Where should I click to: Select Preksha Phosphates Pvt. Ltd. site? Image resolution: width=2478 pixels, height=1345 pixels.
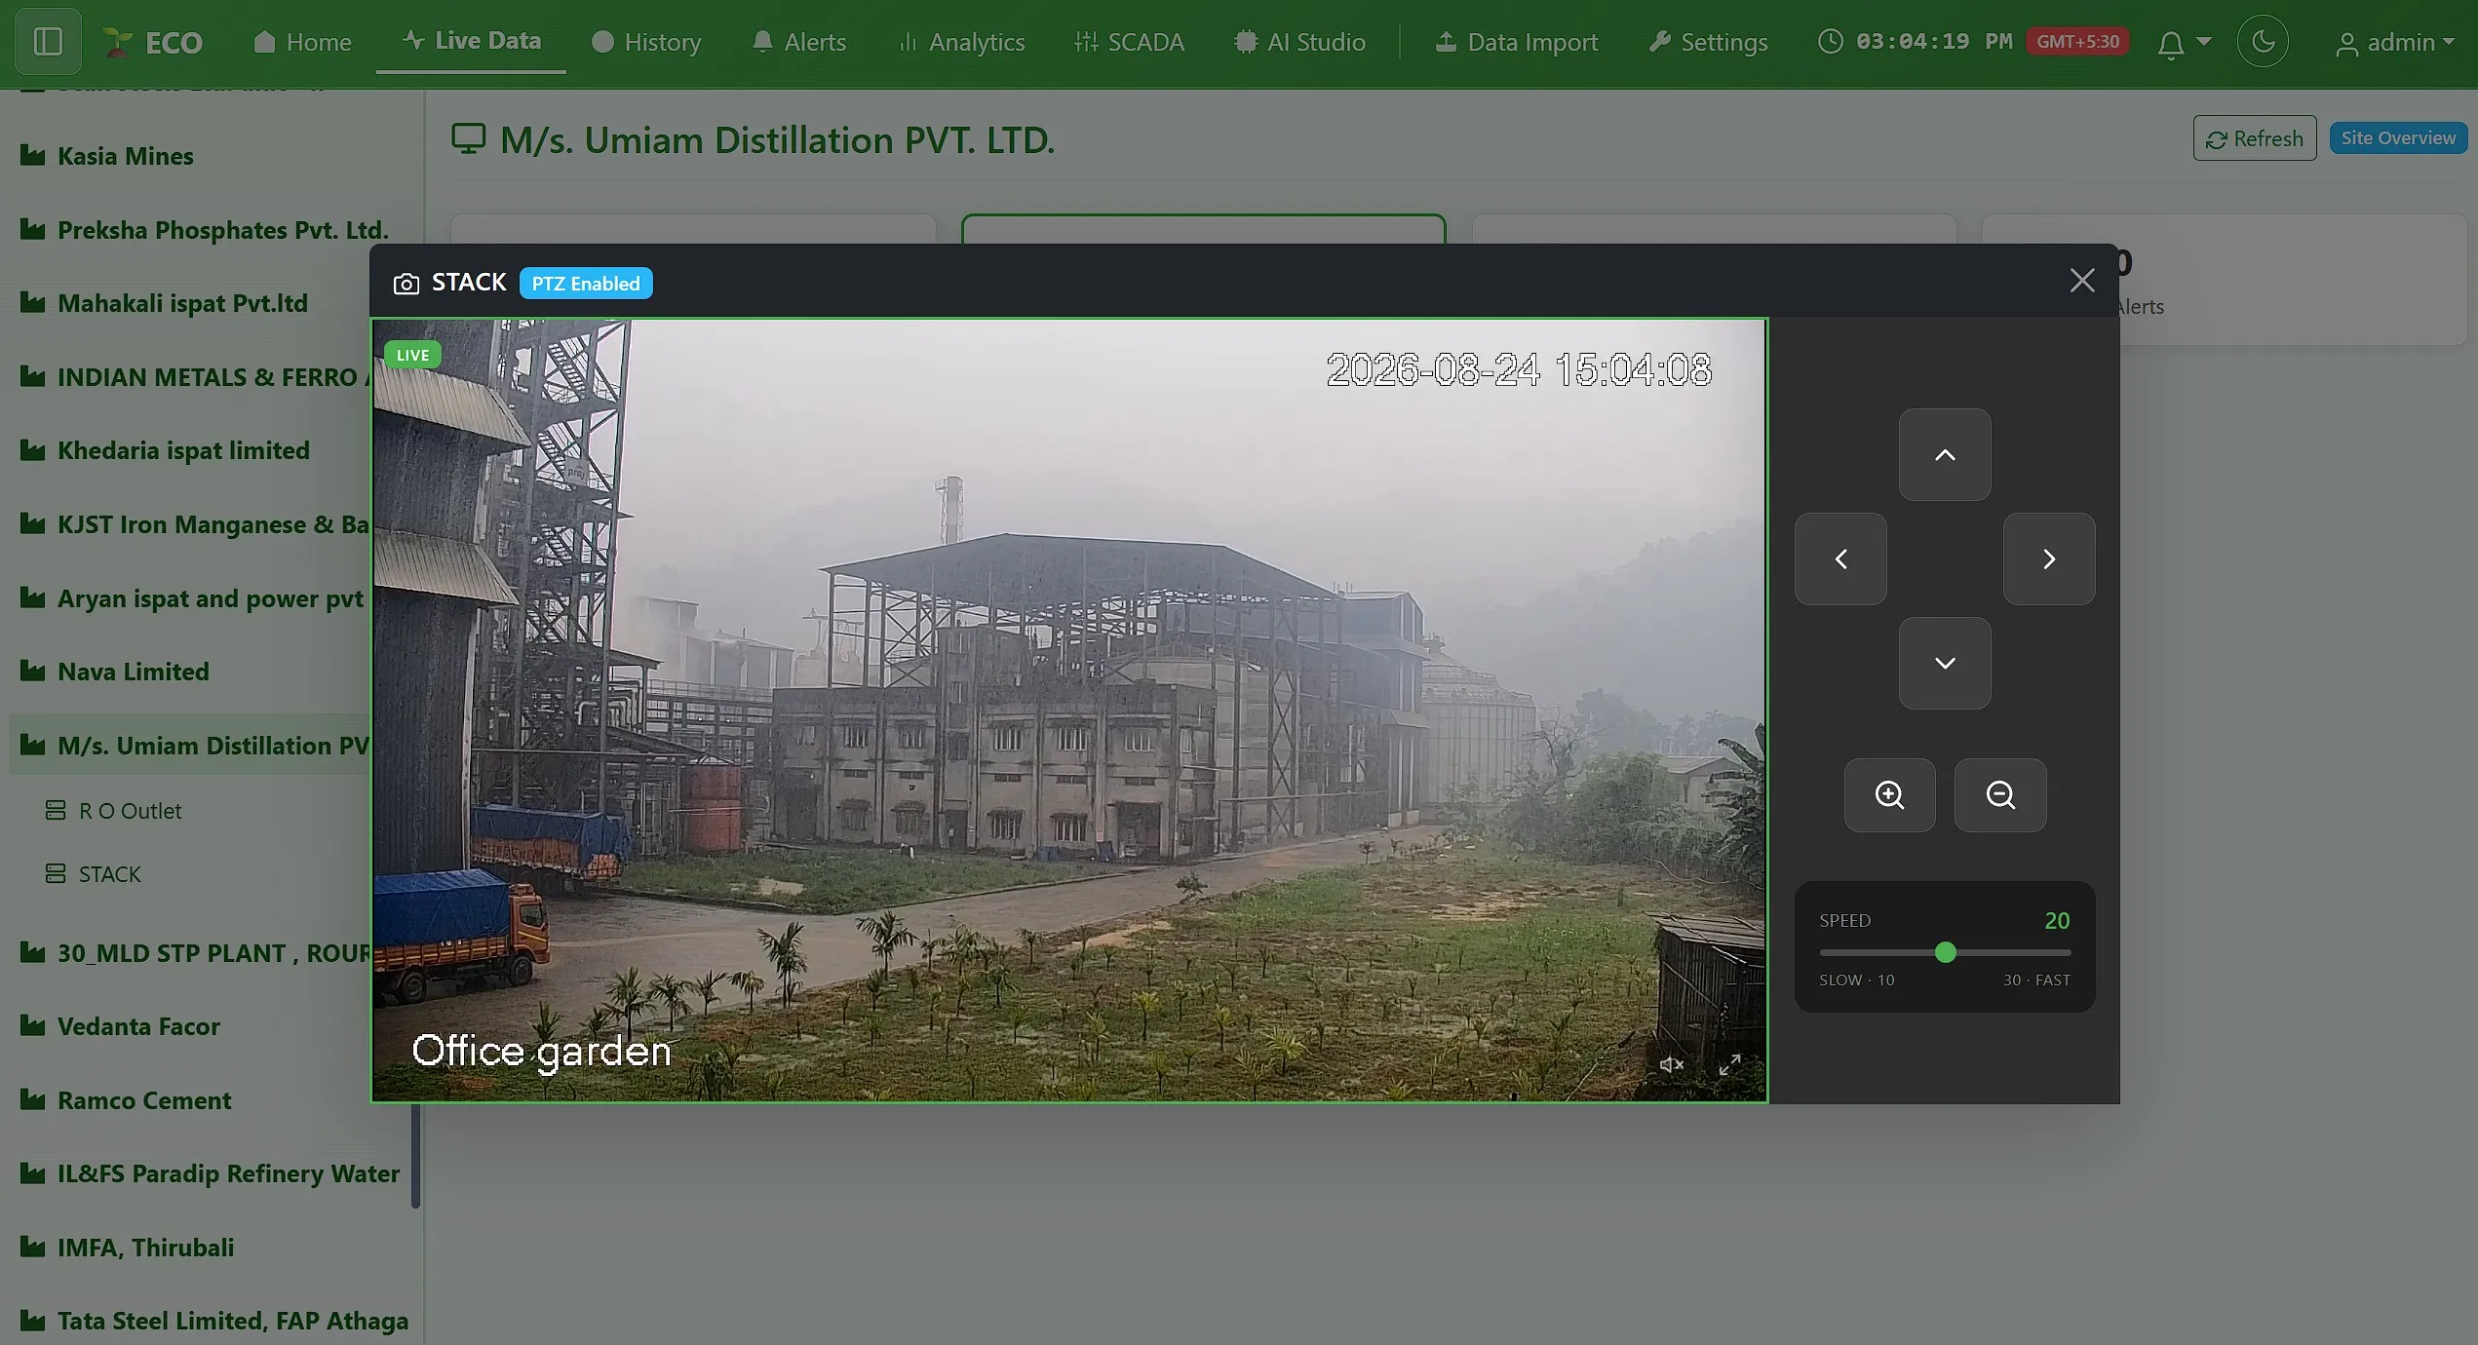[x=205, y=230]
